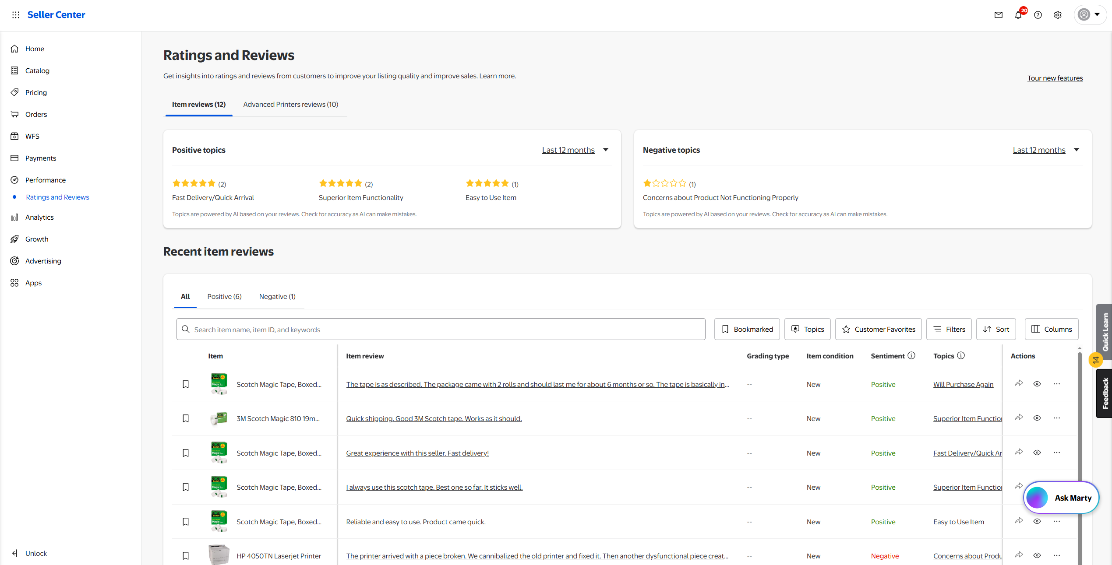Open more actions for first Scotch tape review
The height and width of the screenshot is (565, 1112).
[x=1057, y=384]
